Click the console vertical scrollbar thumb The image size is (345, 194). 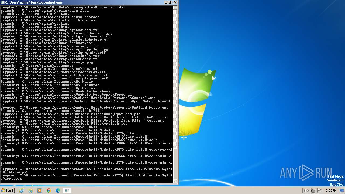pos(175,163)
